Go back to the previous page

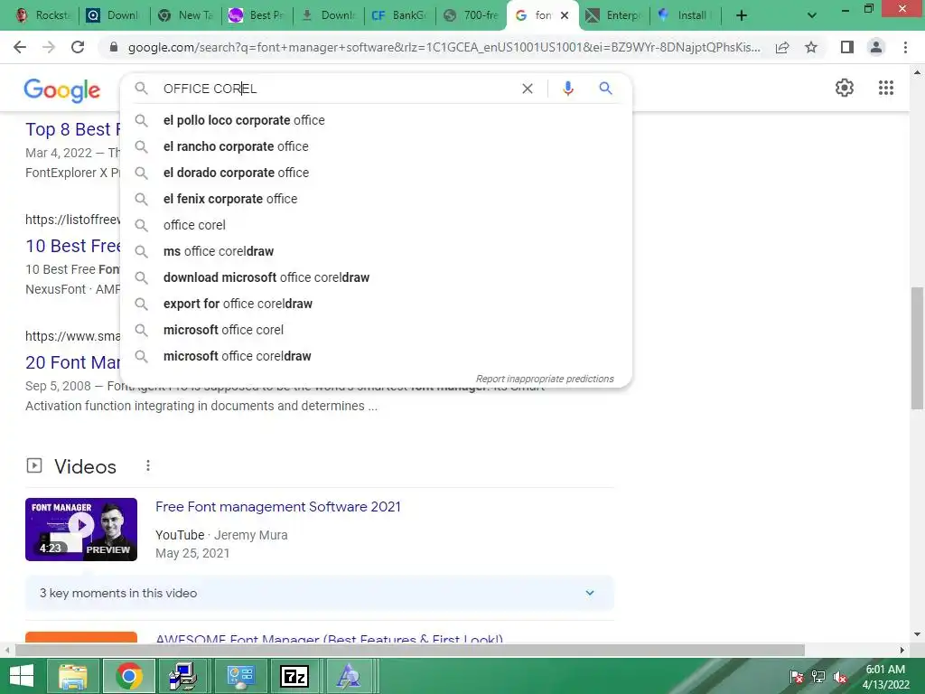(x=20, y=47)
